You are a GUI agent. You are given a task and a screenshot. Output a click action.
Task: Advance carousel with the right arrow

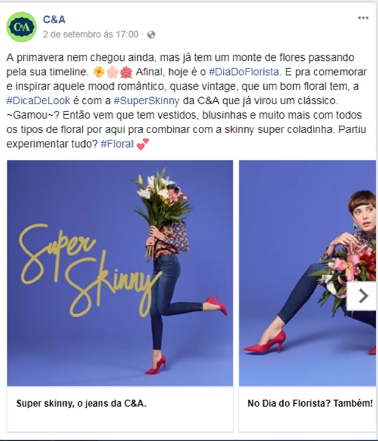(x=362, y=296)
